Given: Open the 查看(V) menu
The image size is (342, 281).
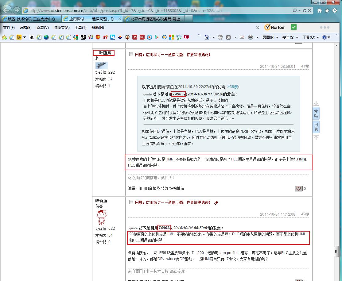Looking at the screenshot, I should coord(43,28).
